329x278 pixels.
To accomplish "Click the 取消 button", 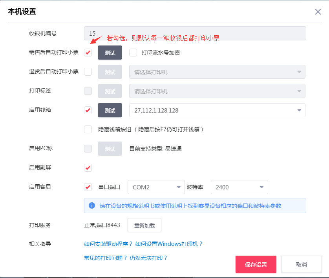I will click(301, 264).
